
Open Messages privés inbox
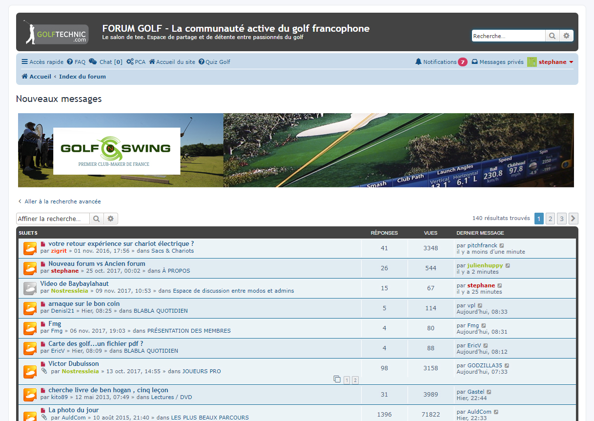pyautogui.click(x=497, y=62)
